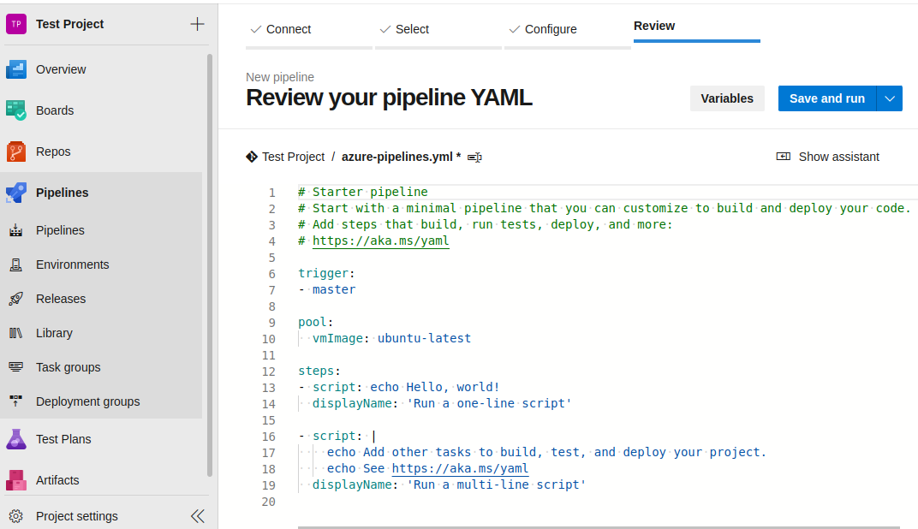
Task: Click 'Run a one-line script' text
Action: (489, 403)
